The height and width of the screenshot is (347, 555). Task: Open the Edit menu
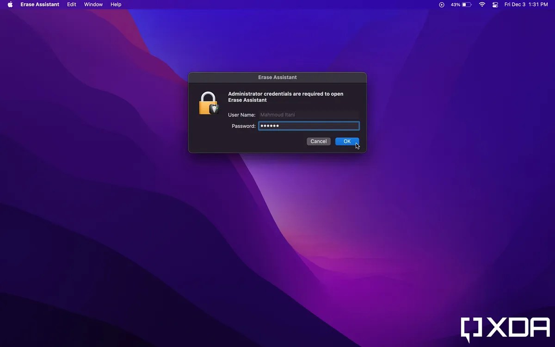pyautogui.click(x=71, y=5)
